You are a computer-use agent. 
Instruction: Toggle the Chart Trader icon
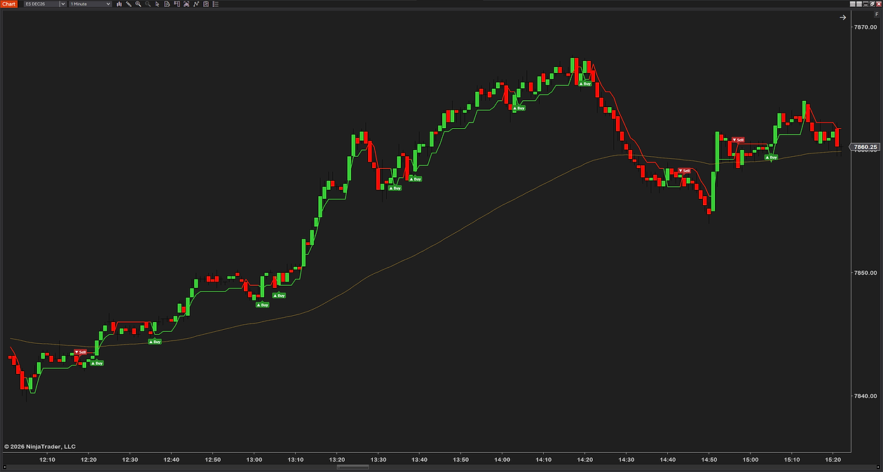177,4
